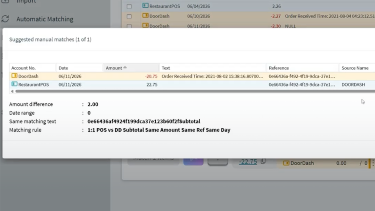Click the -22.75 total link
This screenshot has height=211, width=375.
pyautogui.click(x=248, y=162)
